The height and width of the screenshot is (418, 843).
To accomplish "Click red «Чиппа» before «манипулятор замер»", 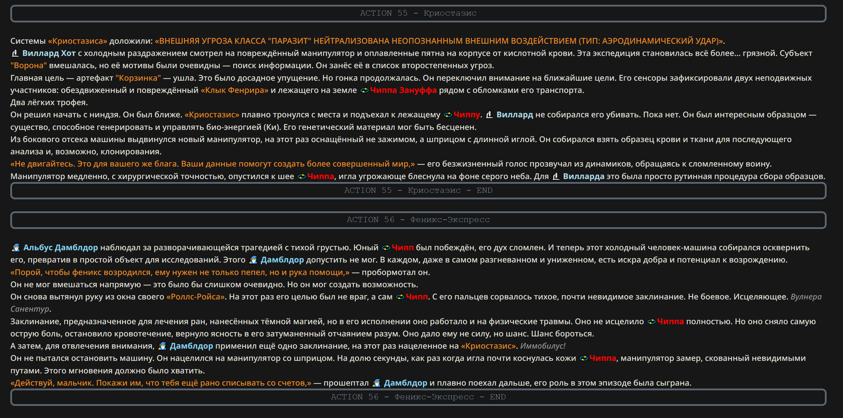I will click(603, 358).
